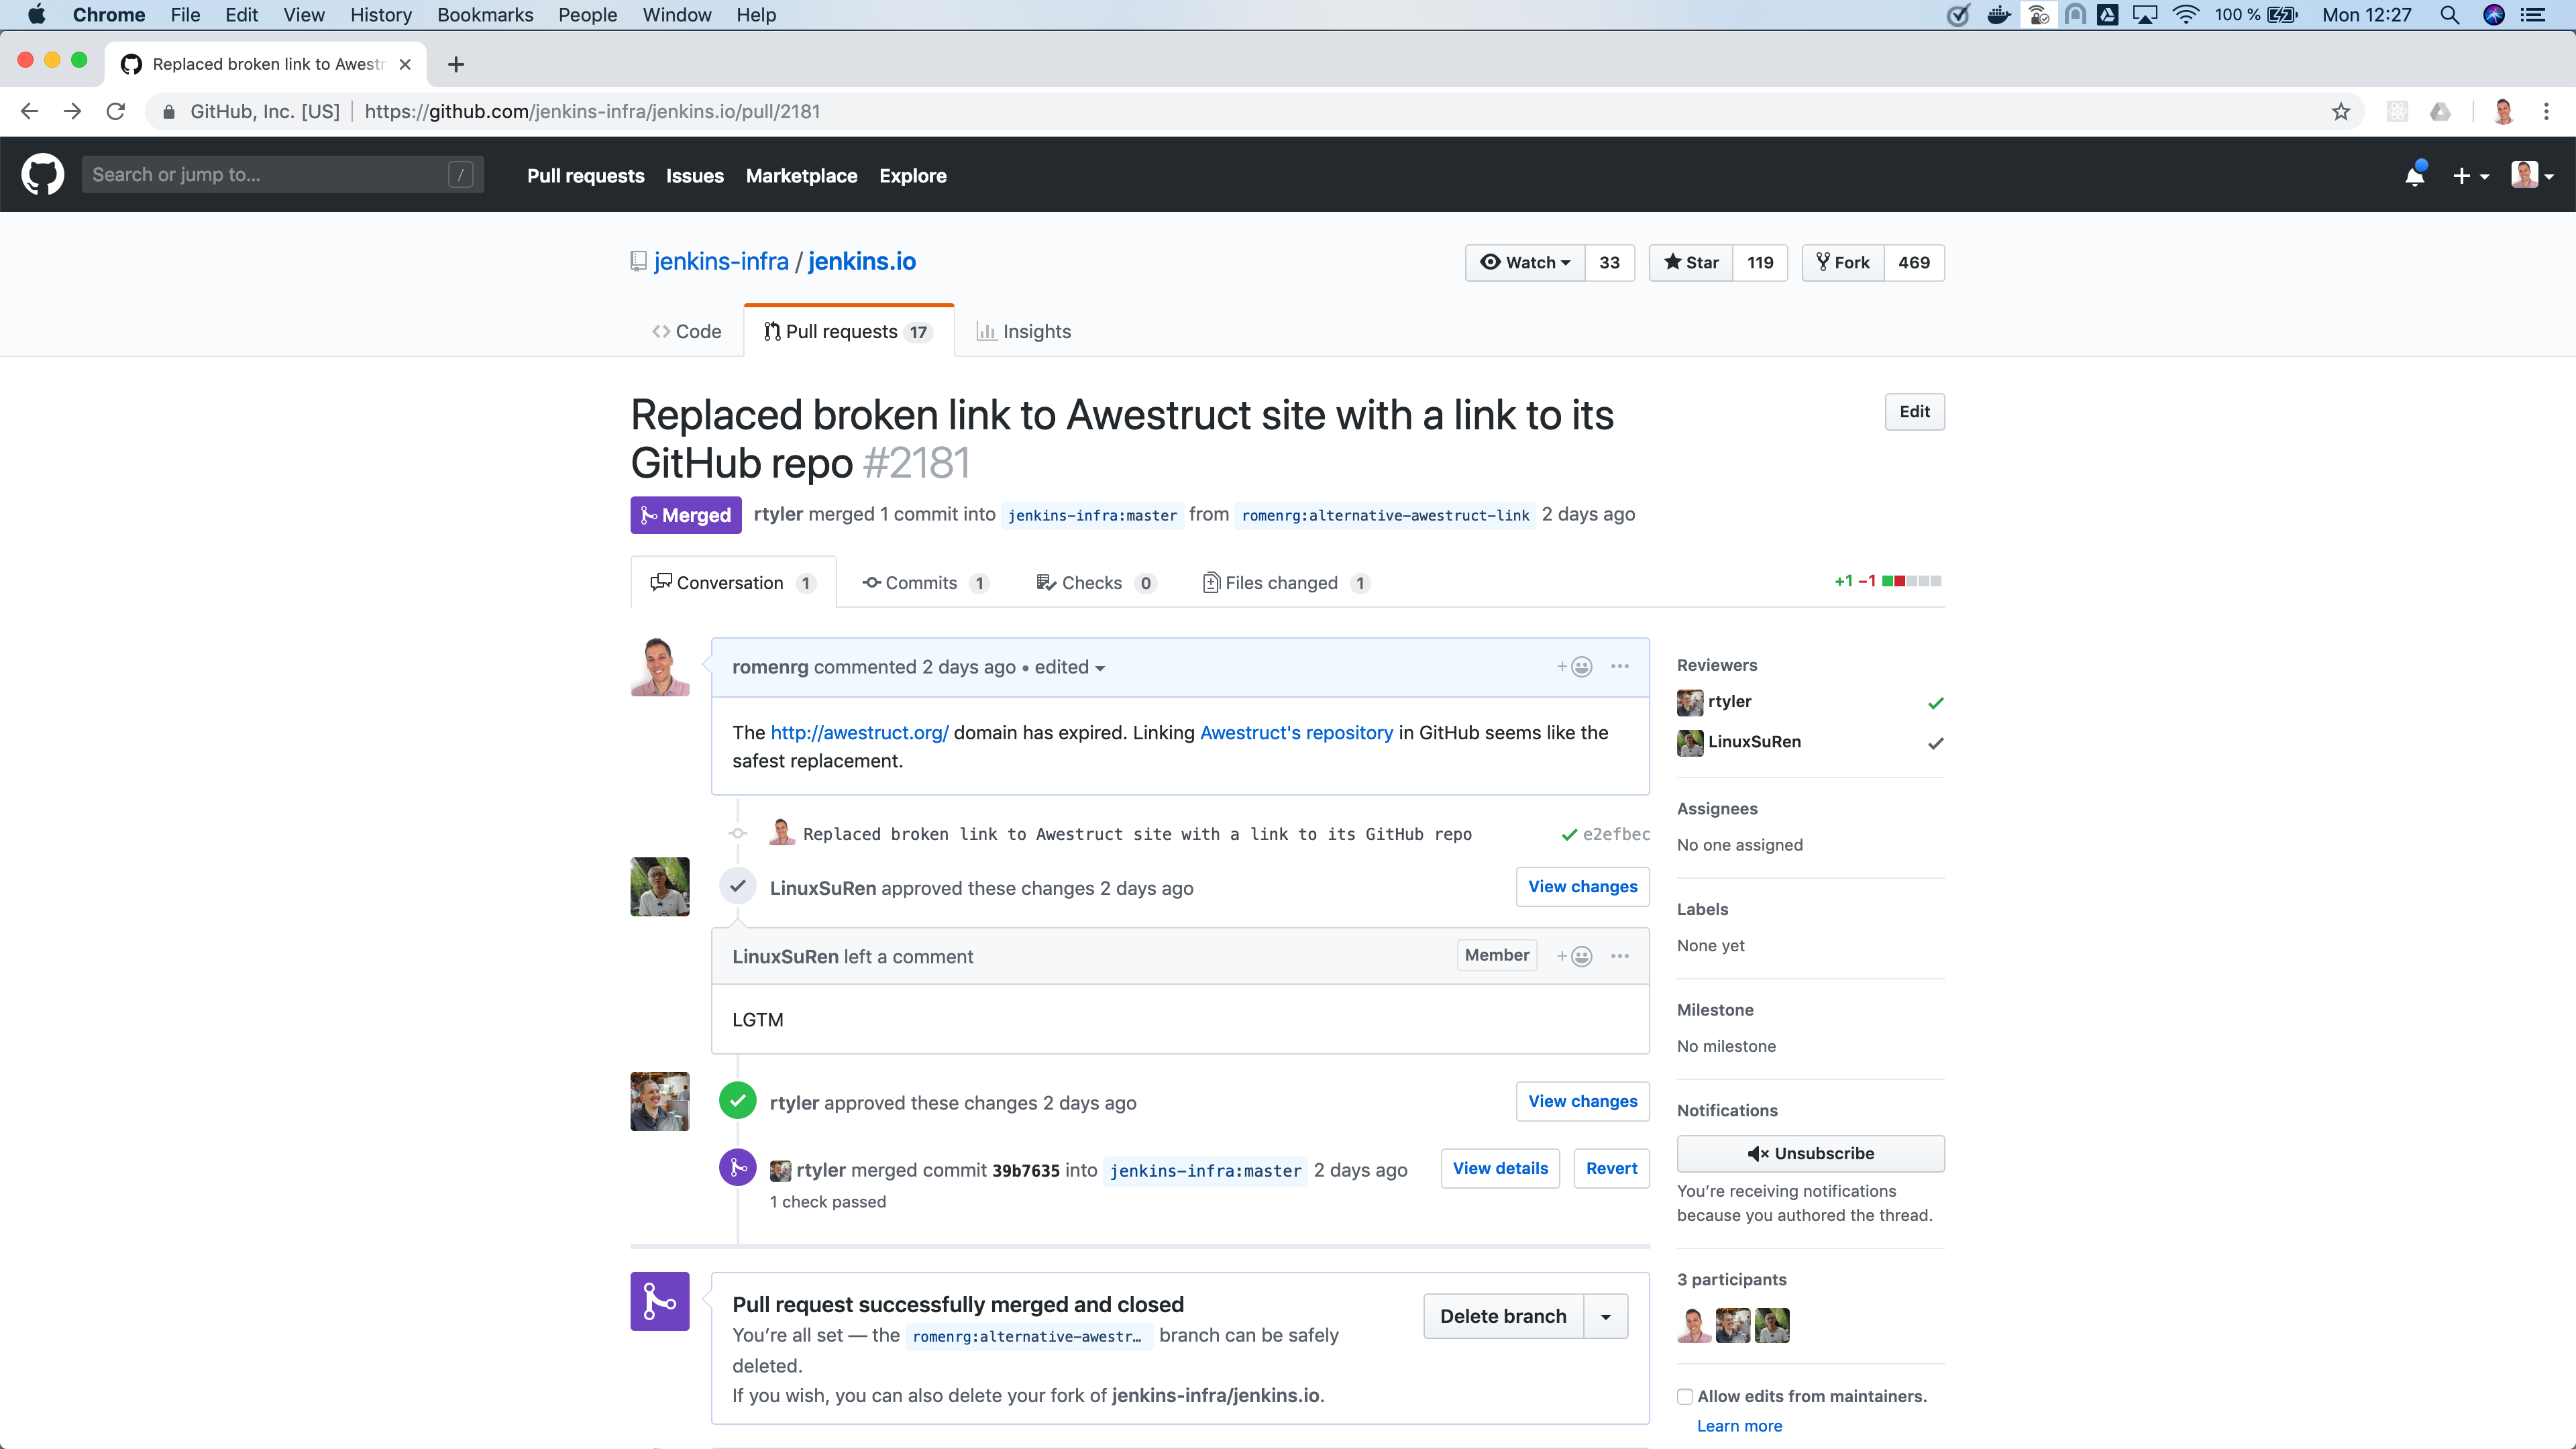The height and width of the screenshot is (1449, 2576).
Task: Click Edit title button
Action: pyautogui.click(x=1914, y=412)
